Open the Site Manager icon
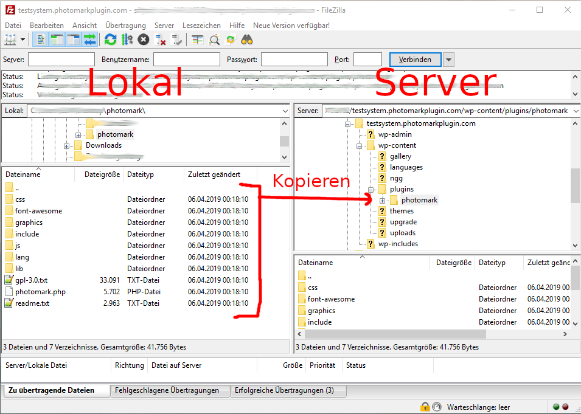 pyautogui.click(x=10, y=40)
